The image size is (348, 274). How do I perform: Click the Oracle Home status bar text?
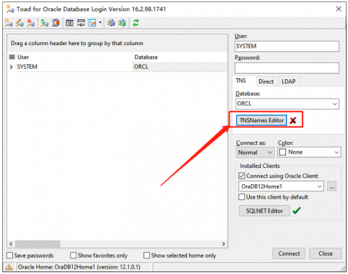click(79, 267)
